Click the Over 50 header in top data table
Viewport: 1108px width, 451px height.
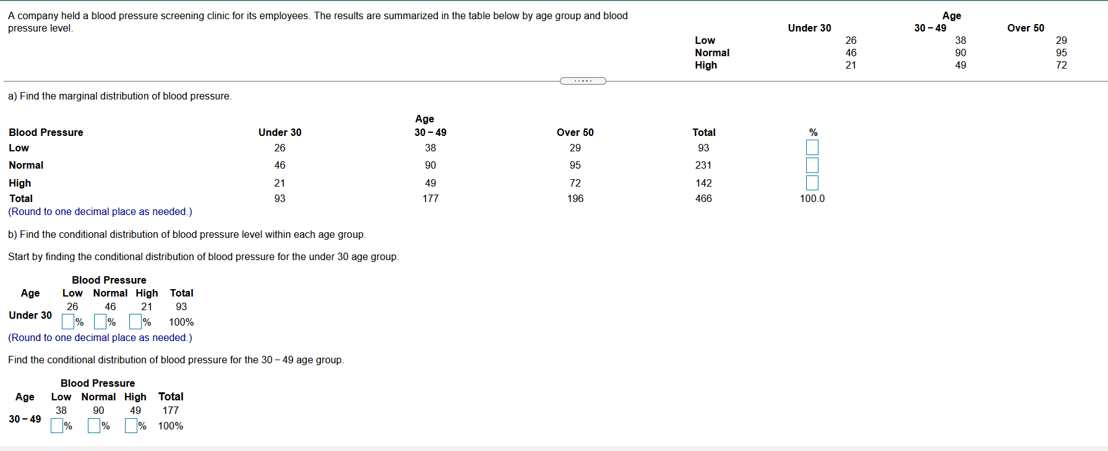tap(1026, 28)
